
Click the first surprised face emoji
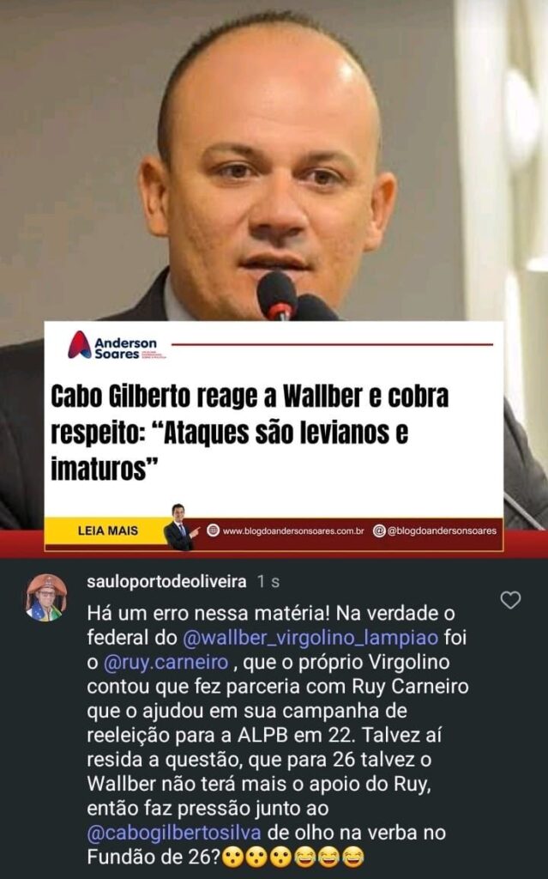click(233, 858)
